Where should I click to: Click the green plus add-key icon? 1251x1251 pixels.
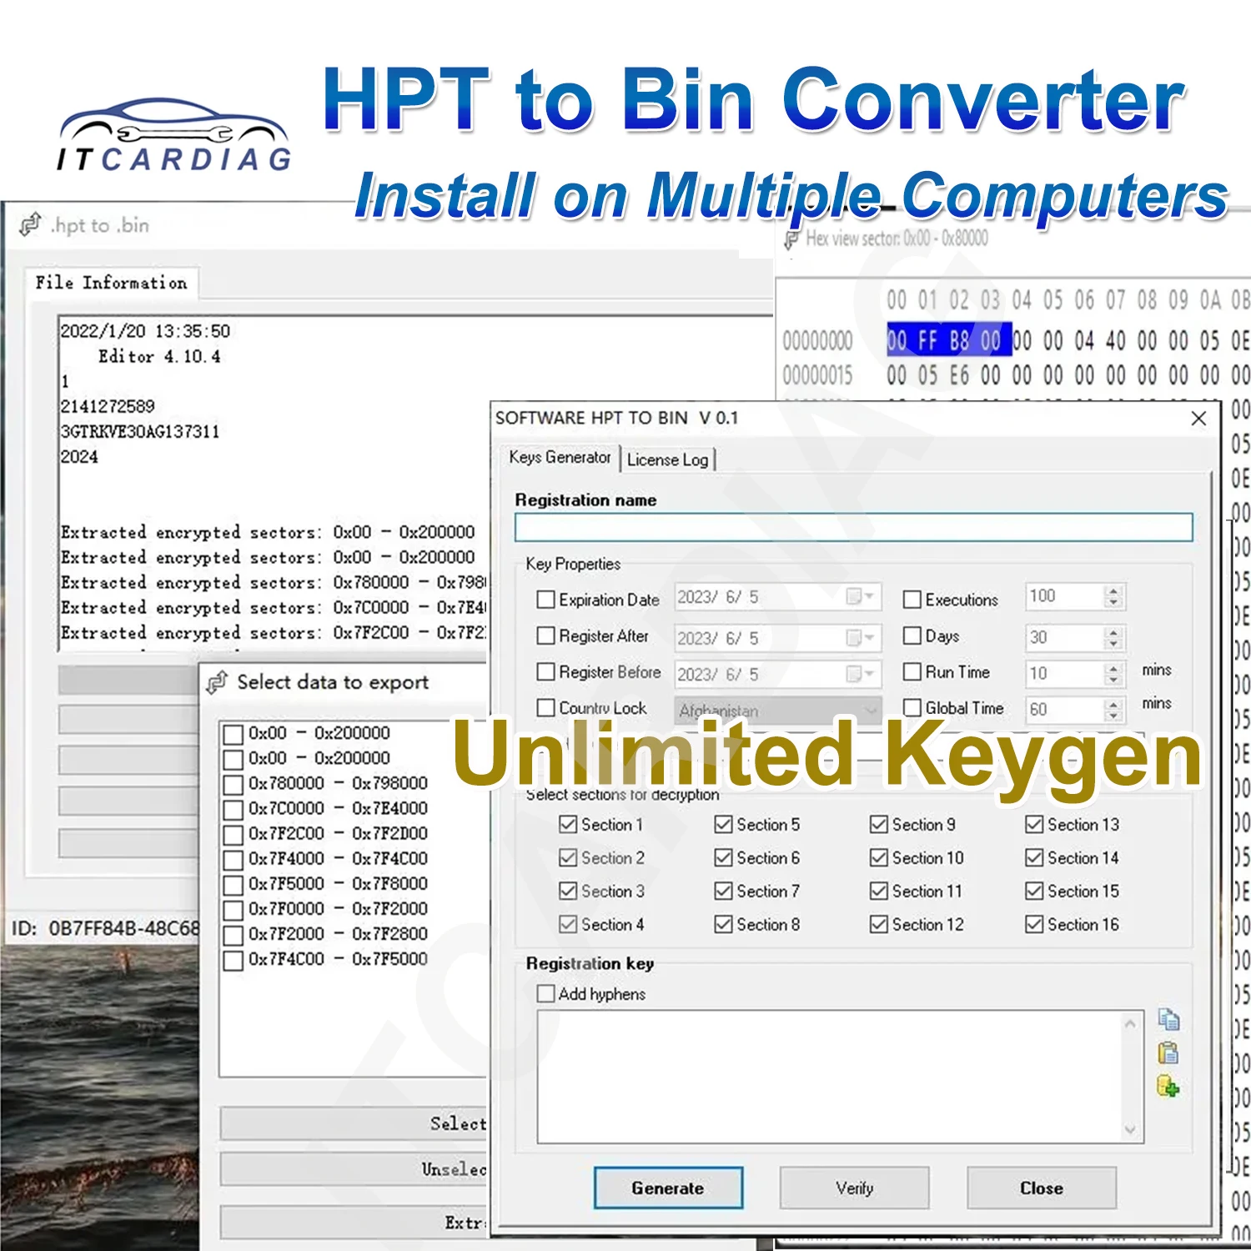coord(1168,1086)
